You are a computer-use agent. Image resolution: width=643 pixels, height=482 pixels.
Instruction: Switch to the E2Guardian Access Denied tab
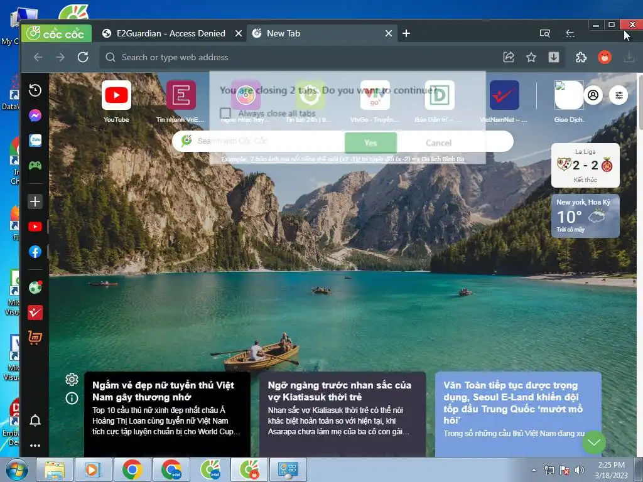pyautogui.click(x=170, y=33)
